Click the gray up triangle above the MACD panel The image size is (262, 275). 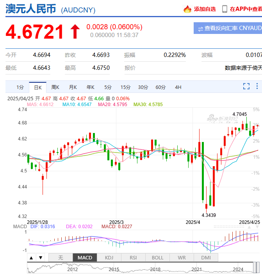point(249,227)
